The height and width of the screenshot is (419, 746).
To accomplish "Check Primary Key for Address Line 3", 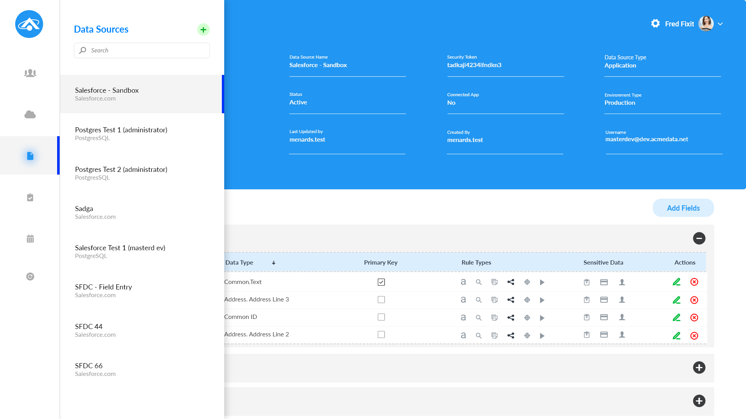I will (381, 300).
